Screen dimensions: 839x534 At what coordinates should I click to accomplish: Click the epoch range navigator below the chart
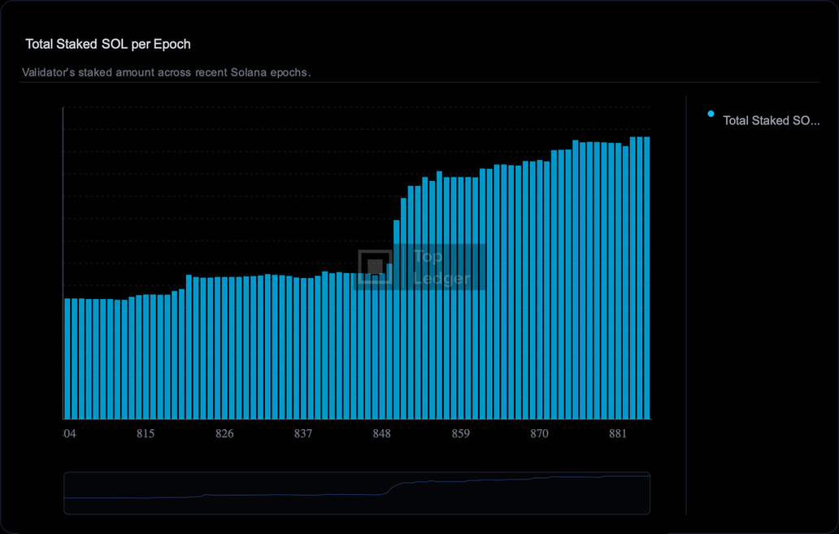(356, 493)
